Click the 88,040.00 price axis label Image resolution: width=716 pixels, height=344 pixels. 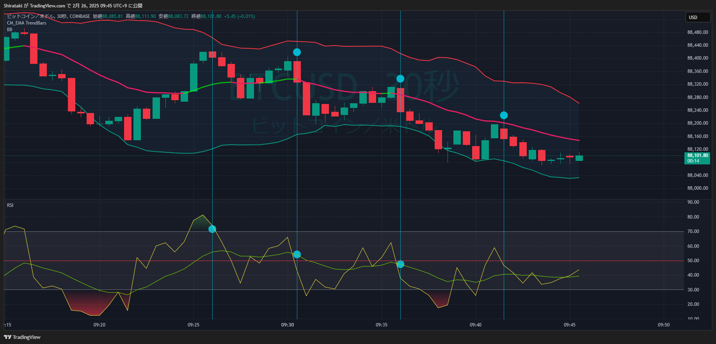(698, 175)
